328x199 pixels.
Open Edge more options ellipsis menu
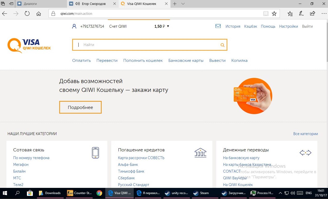click(324, 13)
